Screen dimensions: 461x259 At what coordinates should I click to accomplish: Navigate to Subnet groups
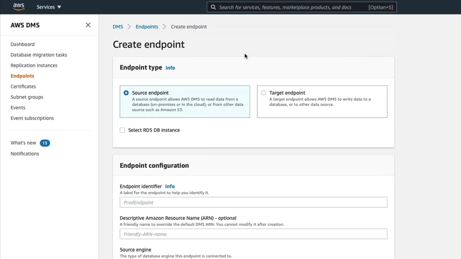click(27, 97)
